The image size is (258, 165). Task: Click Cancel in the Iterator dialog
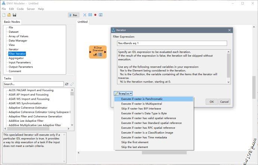tap(224, 102)
